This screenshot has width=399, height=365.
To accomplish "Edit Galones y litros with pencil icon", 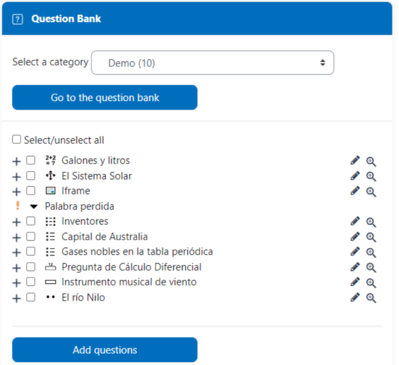I will 355,161.
